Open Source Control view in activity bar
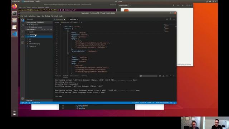Screen dimensions: 229x129 (x=23, y=31)
